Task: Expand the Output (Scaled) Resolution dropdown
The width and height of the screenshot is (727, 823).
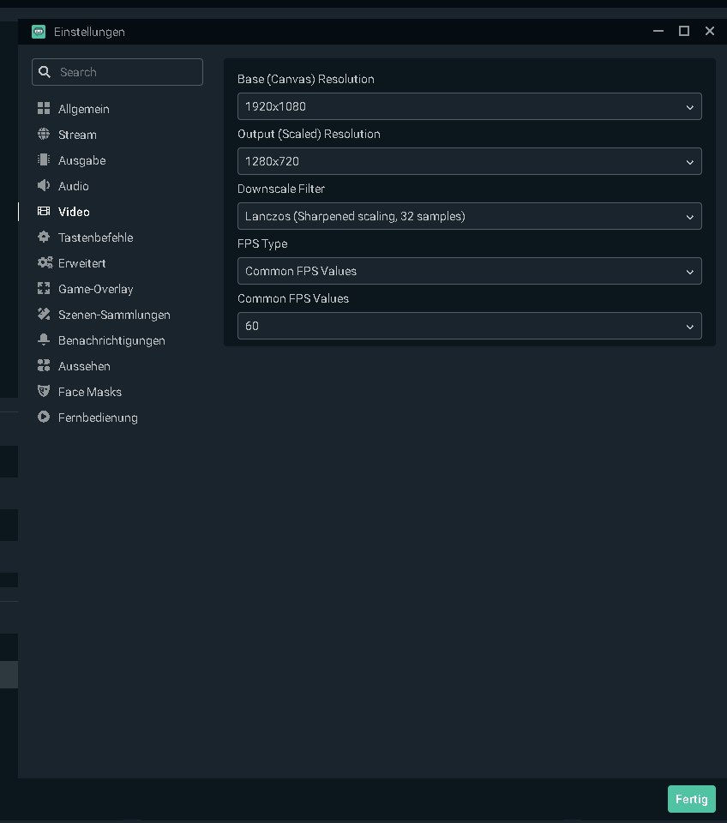Action: tap(469, 161)
